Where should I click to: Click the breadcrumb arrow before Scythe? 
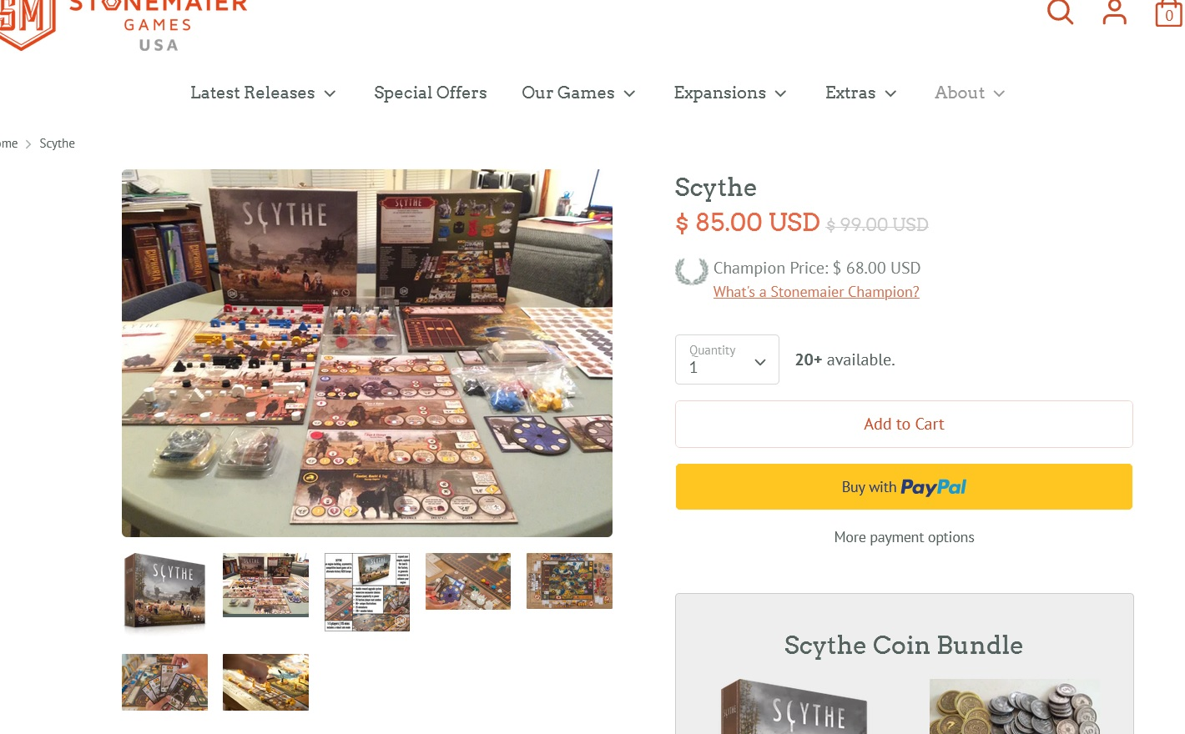coord(28,144)
